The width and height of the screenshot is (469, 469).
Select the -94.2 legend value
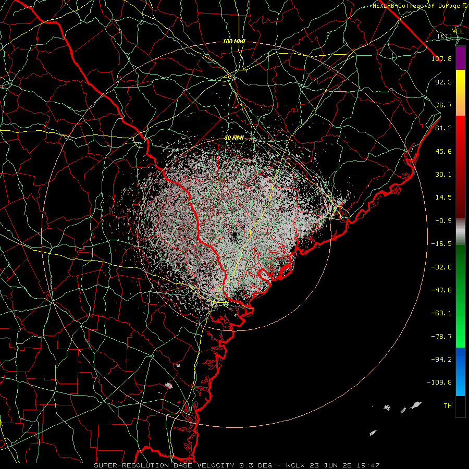pos(441,360)
